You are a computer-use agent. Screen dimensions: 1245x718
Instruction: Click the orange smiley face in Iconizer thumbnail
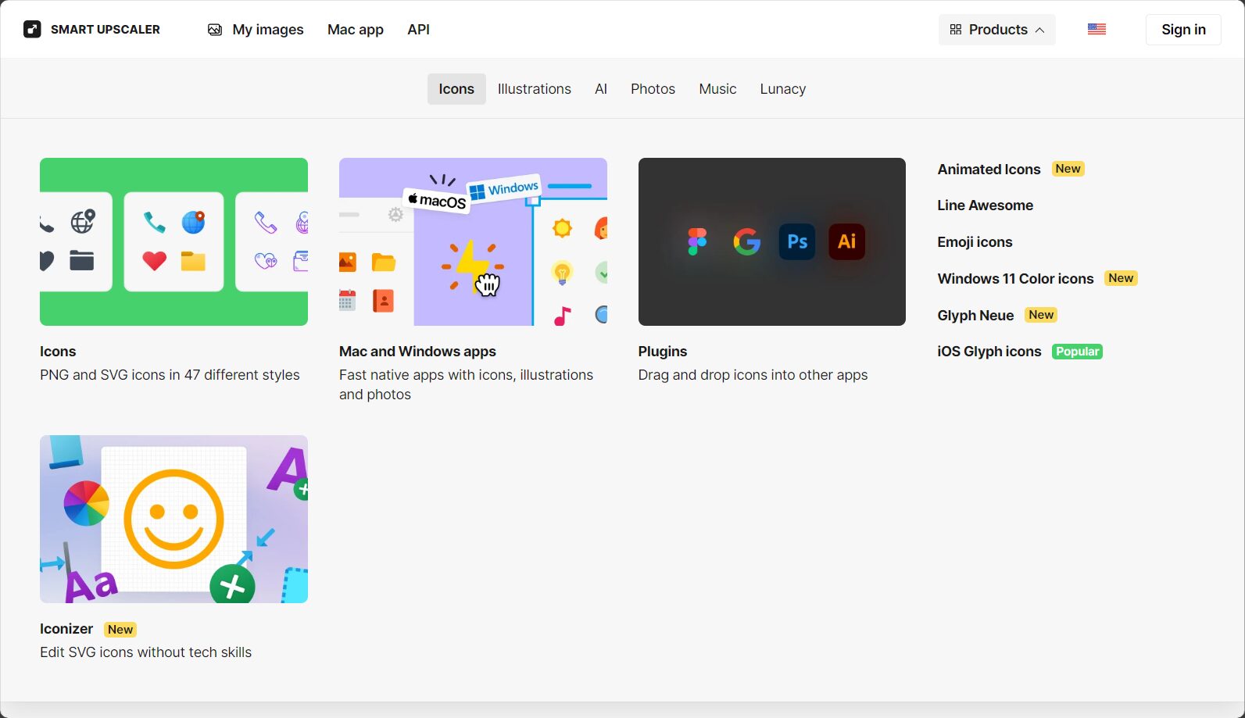(174, 519)
